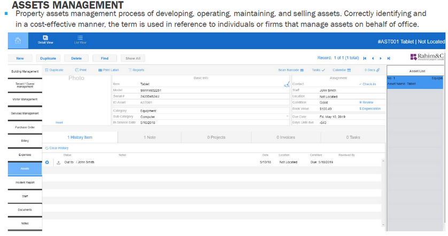
Task: Click the Serial # input field
Action: 211,96
